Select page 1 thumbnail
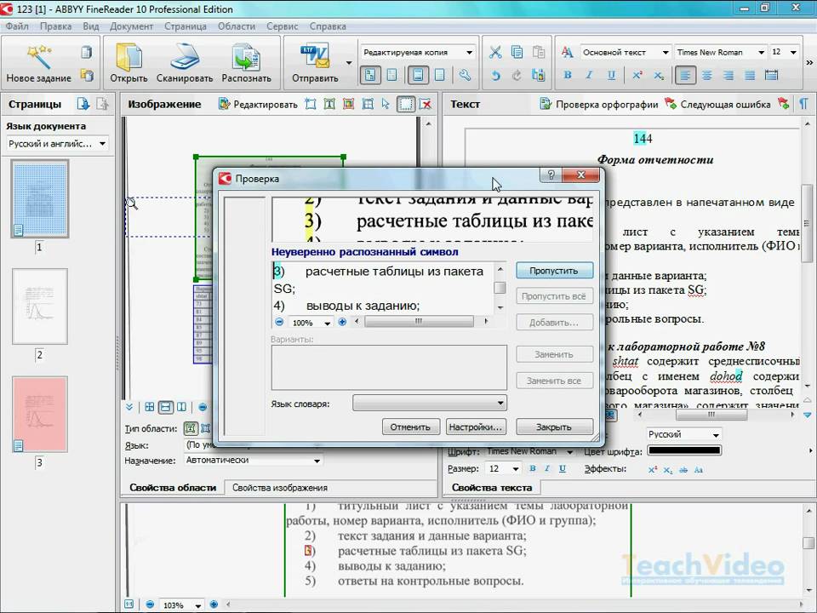The height and width of the screenshot is (613, 817). pyautogui.click(x=40, y=198)
